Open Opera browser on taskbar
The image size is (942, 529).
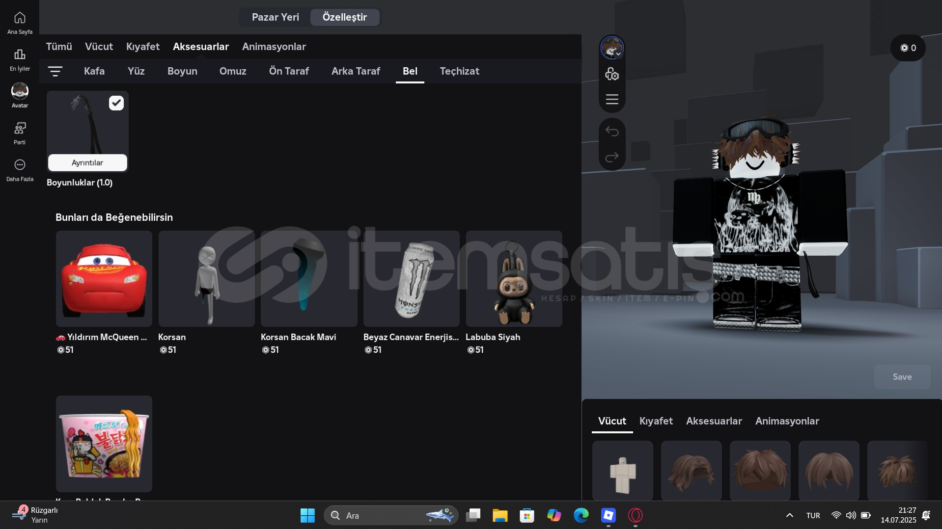[635, 515]
